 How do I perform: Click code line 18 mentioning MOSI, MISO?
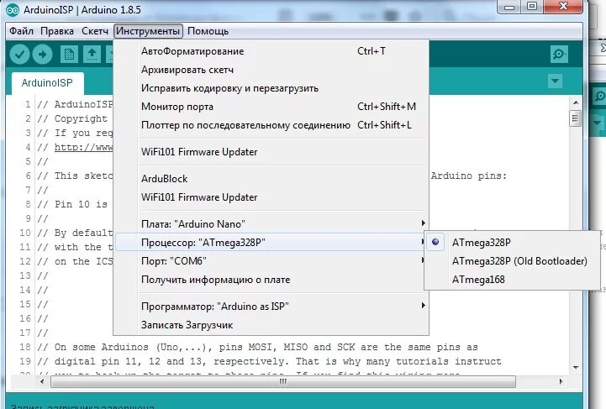point(257,347)
